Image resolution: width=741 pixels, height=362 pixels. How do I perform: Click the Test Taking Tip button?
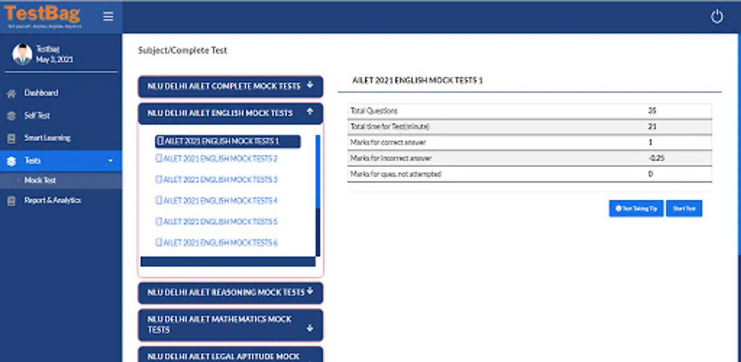(x=636, y=208)
